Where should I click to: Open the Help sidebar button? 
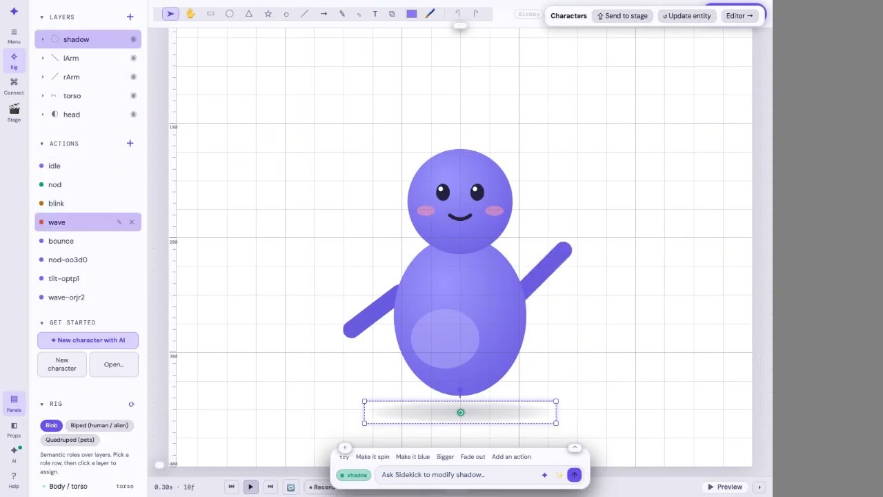click(14, 480)
